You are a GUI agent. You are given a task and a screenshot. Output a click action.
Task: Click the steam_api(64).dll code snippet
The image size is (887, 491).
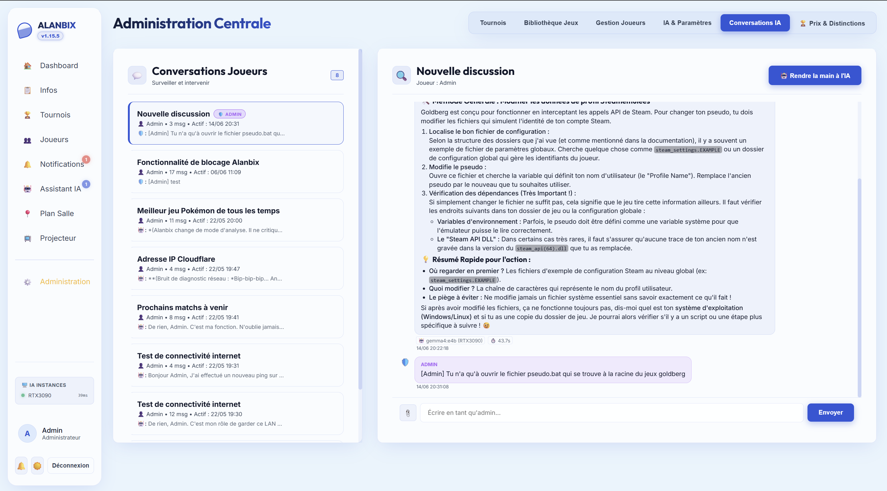[x=542, y=249]
